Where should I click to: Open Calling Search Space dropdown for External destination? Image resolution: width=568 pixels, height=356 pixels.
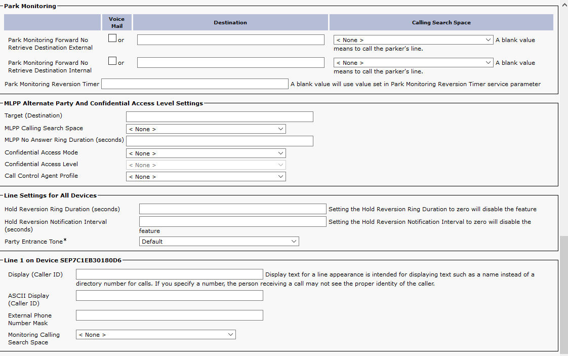[413, 40]
